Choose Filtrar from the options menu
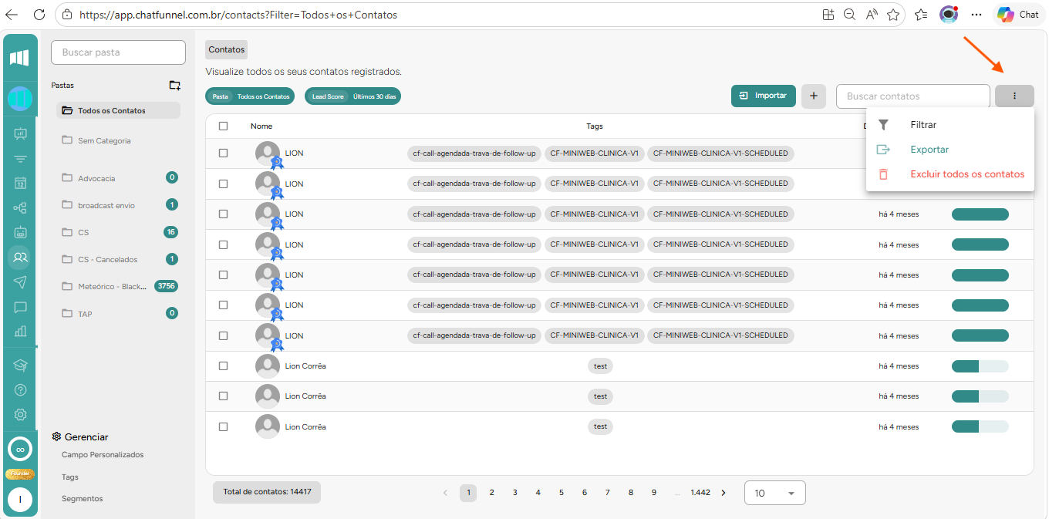 [x=950, y=125]
